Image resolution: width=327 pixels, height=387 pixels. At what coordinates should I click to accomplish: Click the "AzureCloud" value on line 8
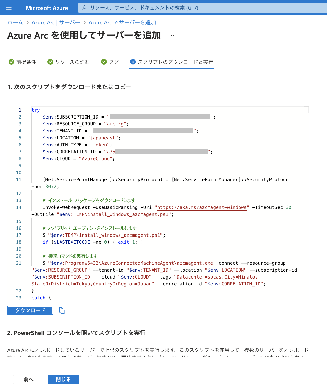pyautogui.click(x=96, y=159)
